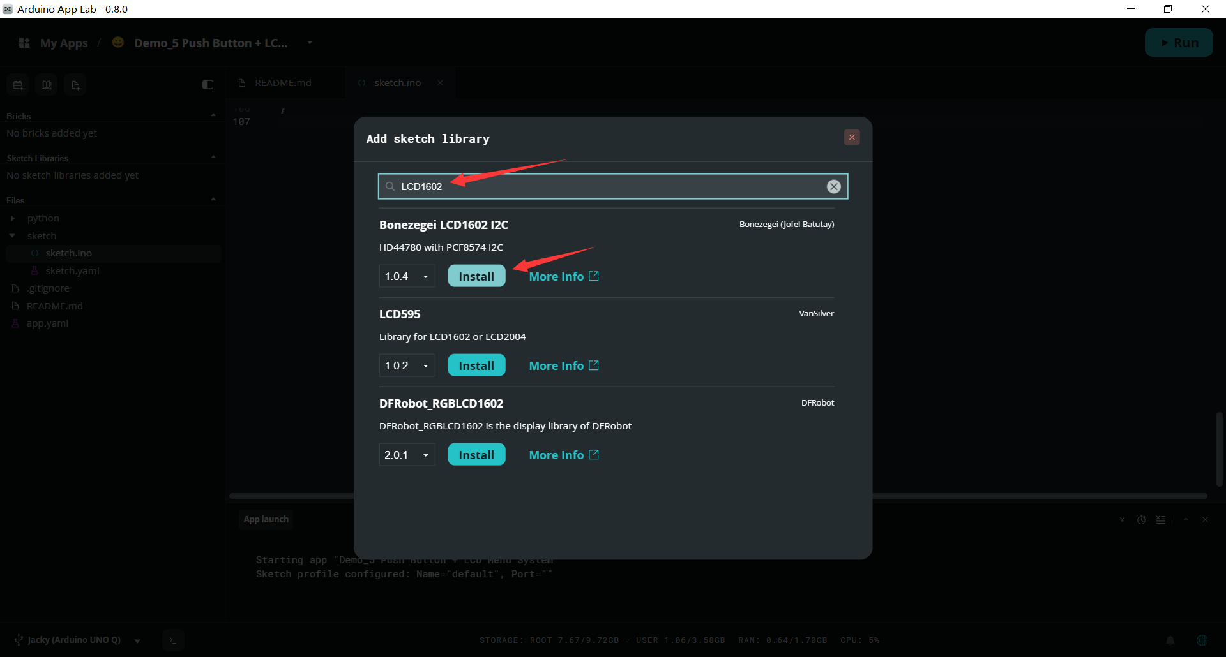Click the DFRobot_RGBLCD1602 library title
The height and width of the screenshot is (657, 1226).
point(441,403)
